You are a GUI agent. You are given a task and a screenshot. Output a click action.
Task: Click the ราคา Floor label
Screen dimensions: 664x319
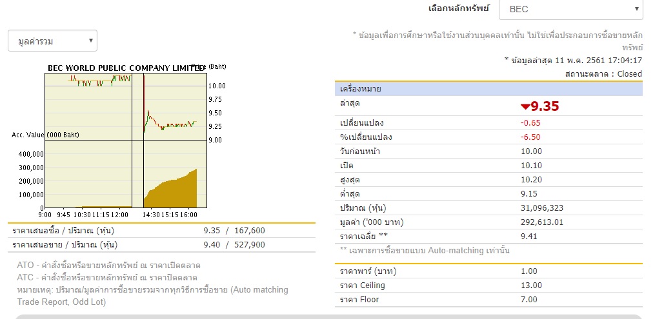[x=359, y=300]
